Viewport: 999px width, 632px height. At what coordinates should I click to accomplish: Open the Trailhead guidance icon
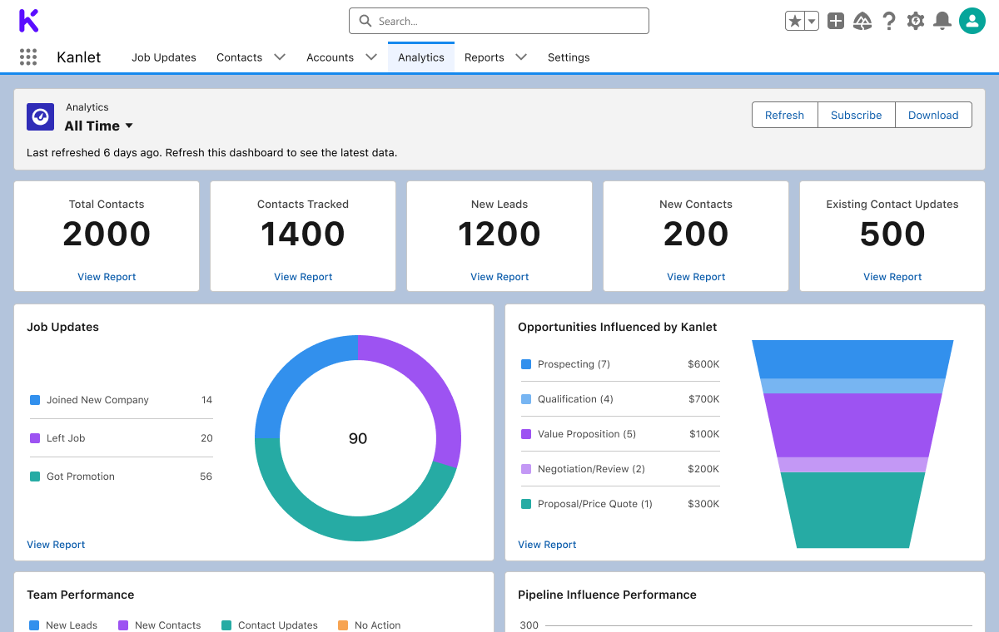click(862, 22)
